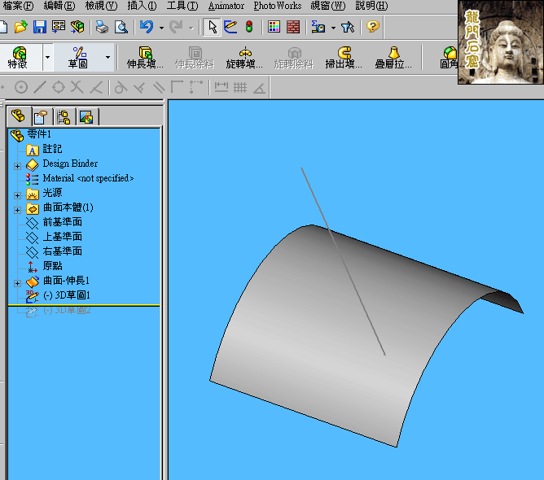The width and height of the screenshot is (544, 480).
Task: Select the 伸長填料 extrude boss tool
Action: (146, 58)
